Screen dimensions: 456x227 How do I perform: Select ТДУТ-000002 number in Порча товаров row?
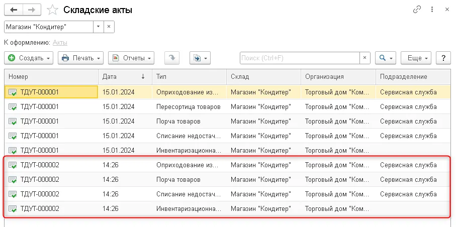(40, 179)
